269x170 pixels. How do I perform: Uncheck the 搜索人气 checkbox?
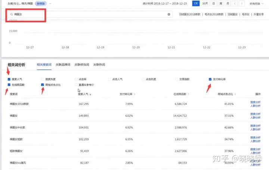[x=9, y=79]
